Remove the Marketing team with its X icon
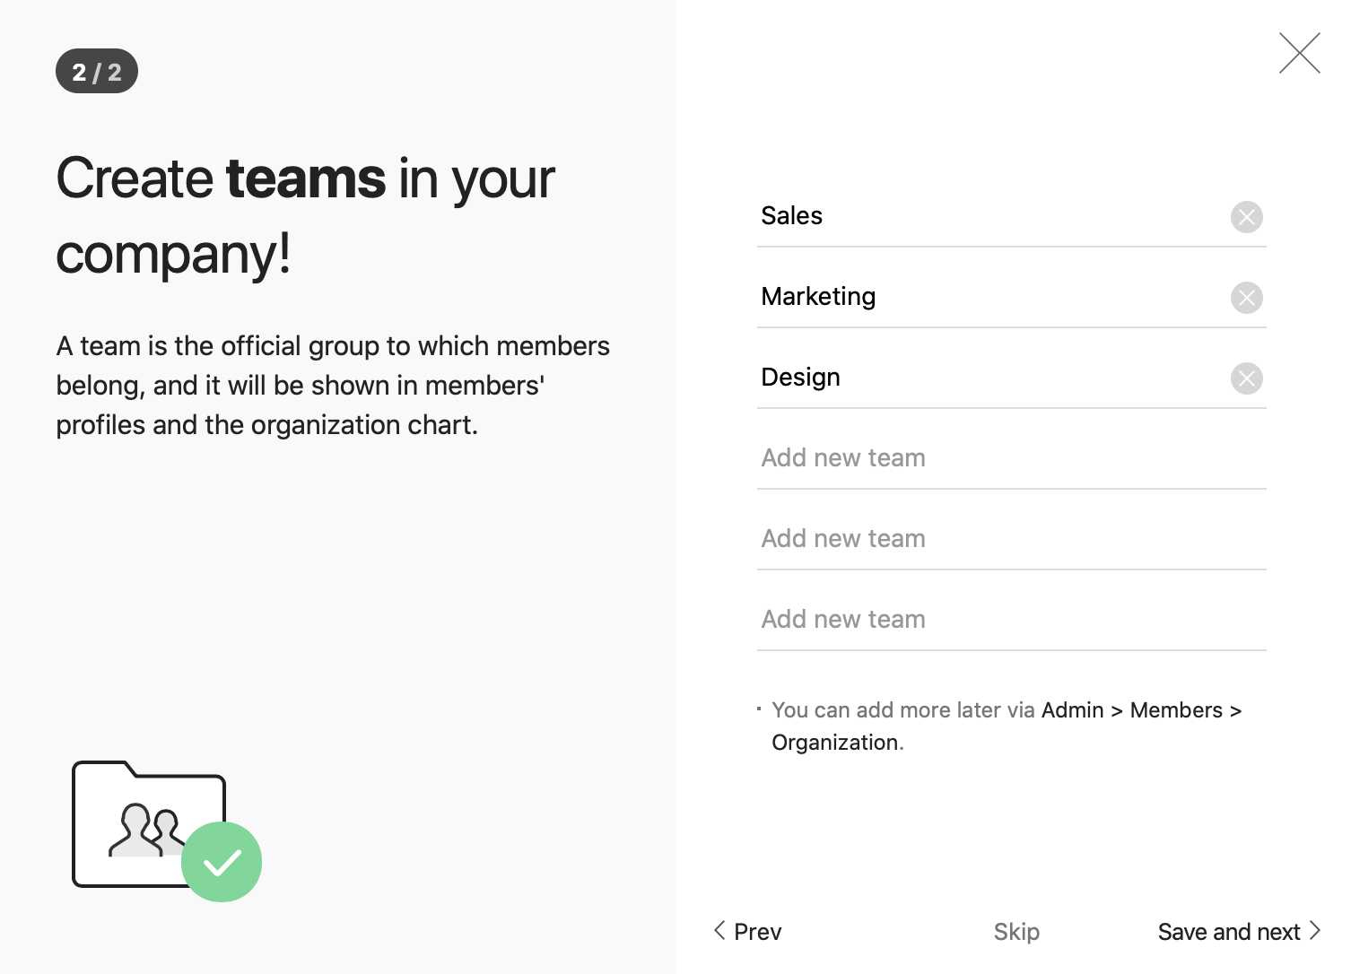The height and width of the screenshot is (974, 1351). tap(1246, 298)
